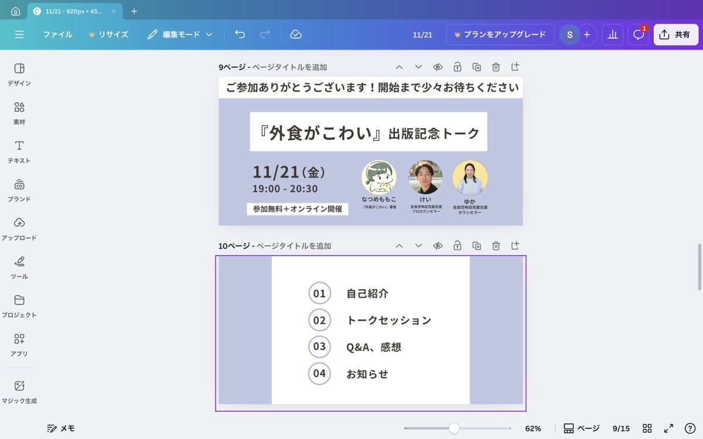The width and height of the screenshot is (703, 439).
Task: Open the 編集モード dropdown
Action: pos(180,35)
